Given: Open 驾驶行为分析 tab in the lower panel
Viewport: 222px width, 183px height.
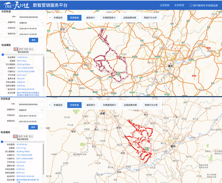Looking at the screenshot, I should 151,105.
